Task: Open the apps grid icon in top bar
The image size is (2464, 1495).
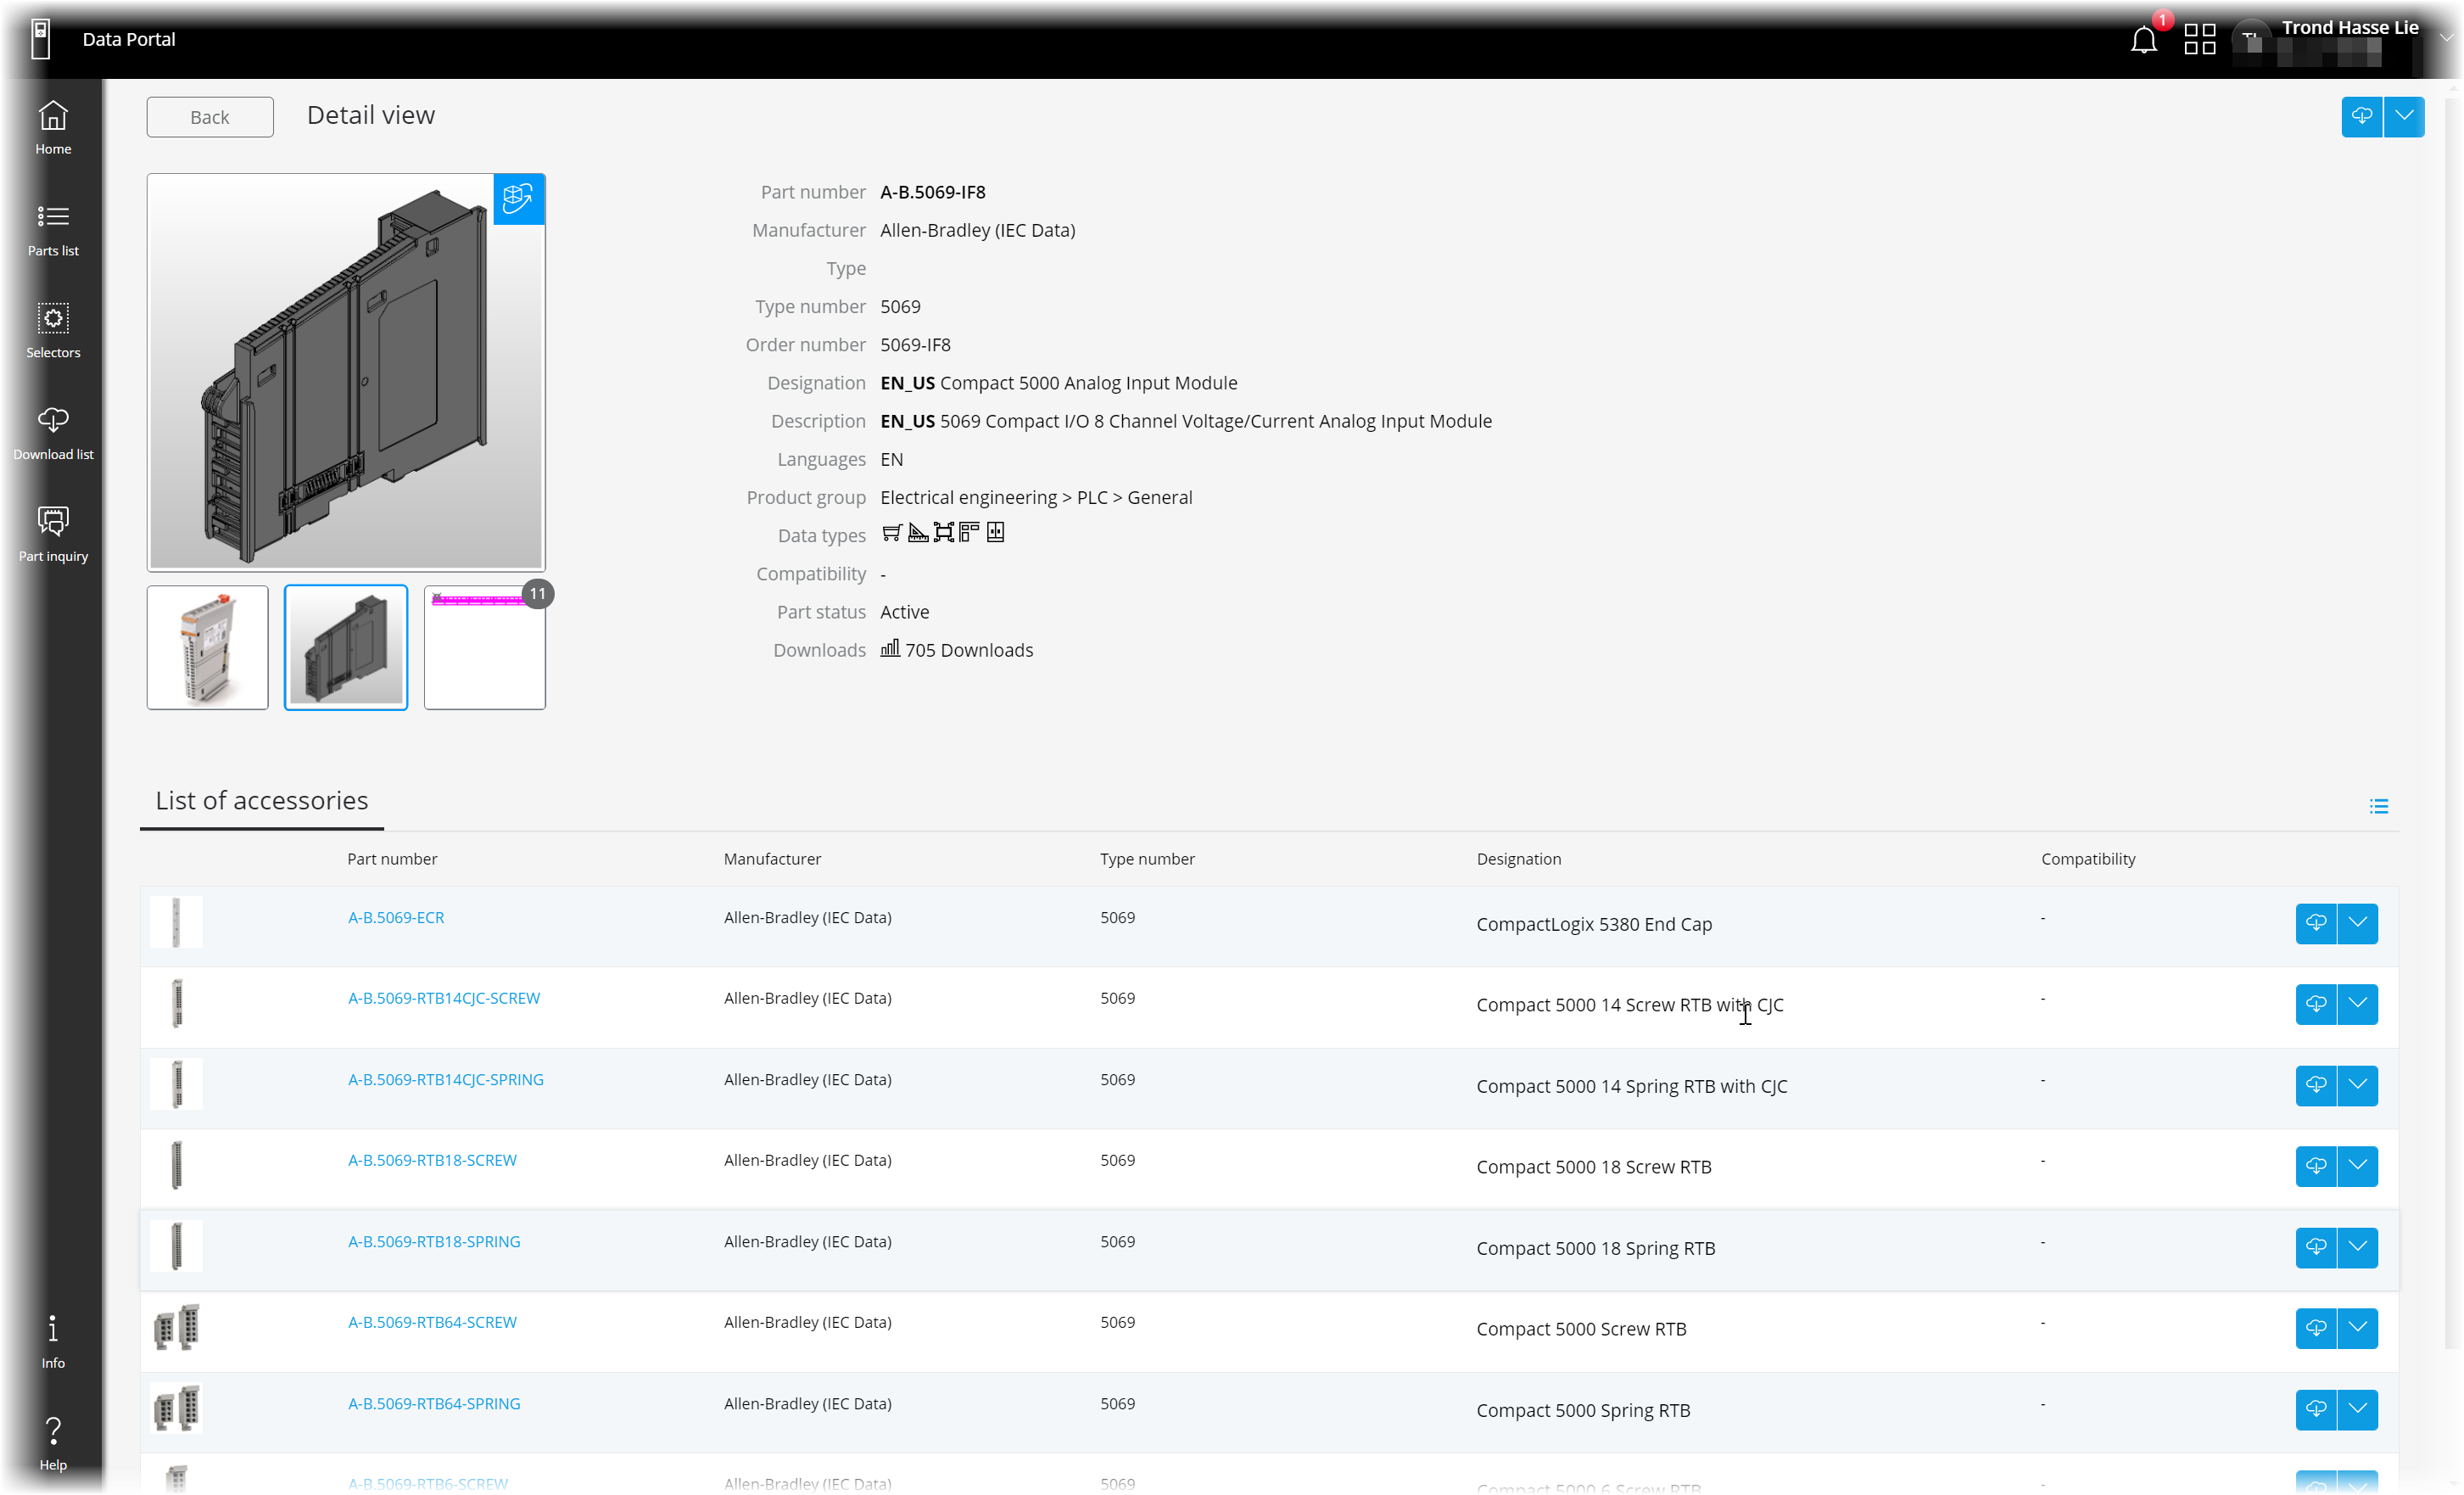Action: tap(2199, 38)
